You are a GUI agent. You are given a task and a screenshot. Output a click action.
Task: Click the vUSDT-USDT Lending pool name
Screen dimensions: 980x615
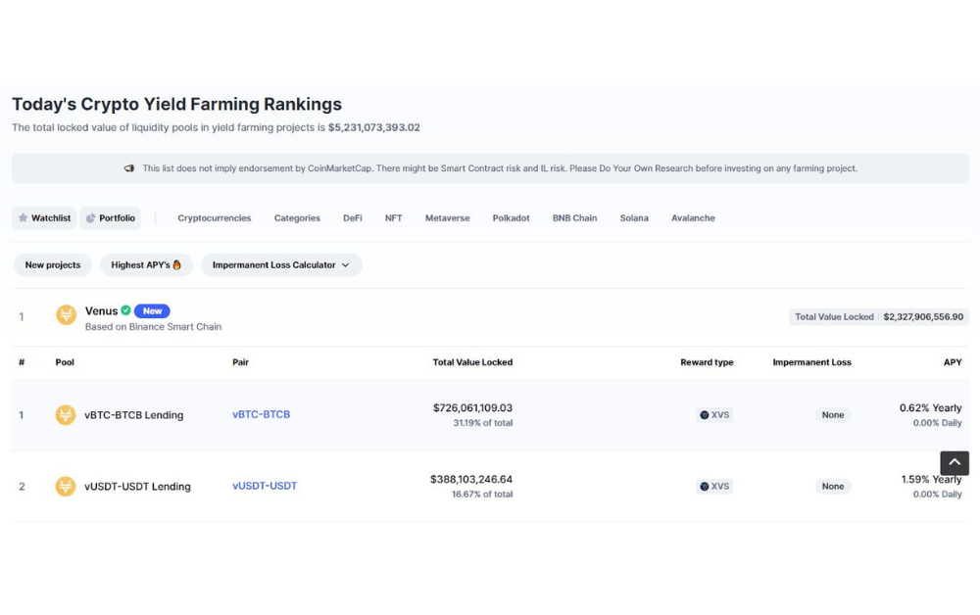click(137, 486)
